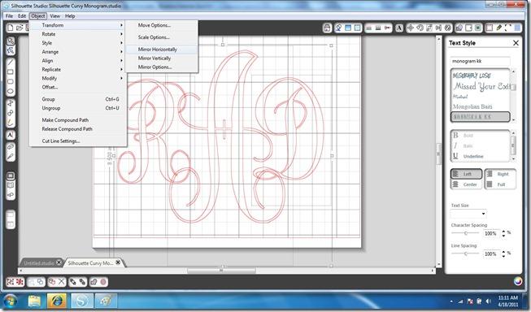Open the View menu
Screen dimensions: 531x312
[54, 16]
